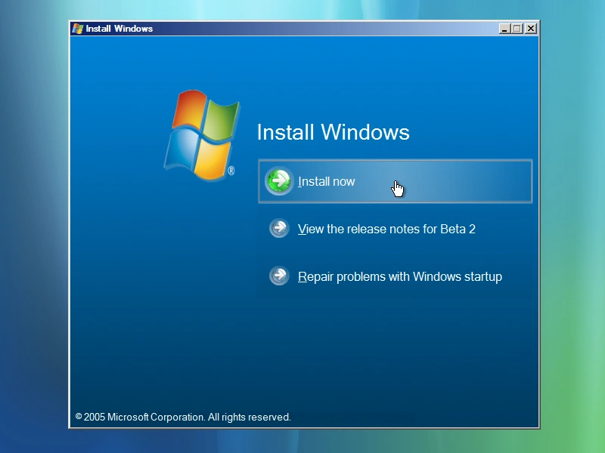Screen dimensions: 605x453
Task: Click the registered trademark symbol near logo
Action: tap(231, 171)
